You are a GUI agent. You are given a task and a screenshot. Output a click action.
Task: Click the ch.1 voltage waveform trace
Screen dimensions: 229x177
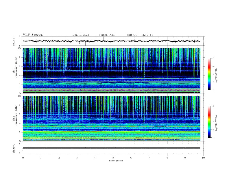(x=111, y=41)
